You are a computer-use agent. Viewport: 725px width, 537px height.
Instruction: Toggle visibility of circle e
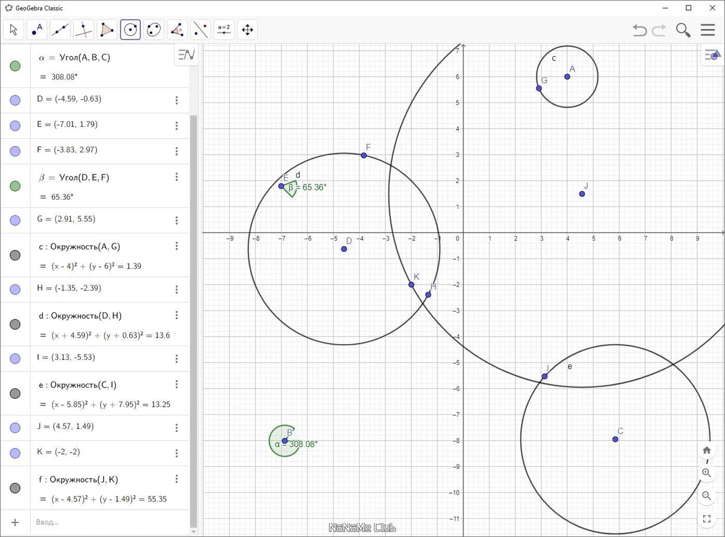coord(15,393)
